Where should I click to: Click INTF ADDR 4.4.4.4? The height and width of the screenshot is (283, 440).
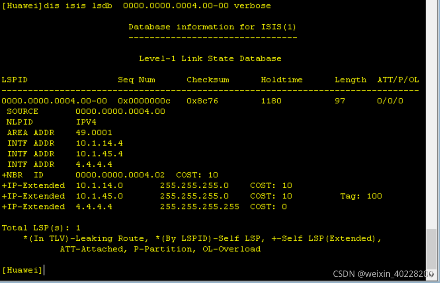[x=94, y=164]
